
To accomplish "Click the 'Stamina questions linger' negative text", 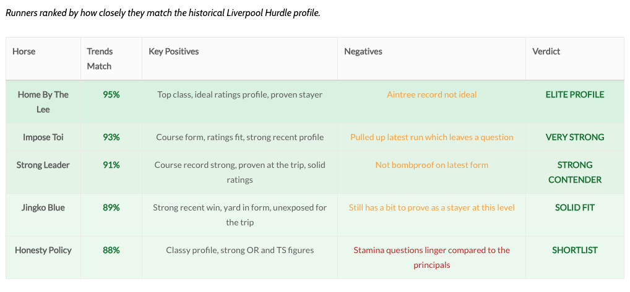I will click(x=432, y=250).
